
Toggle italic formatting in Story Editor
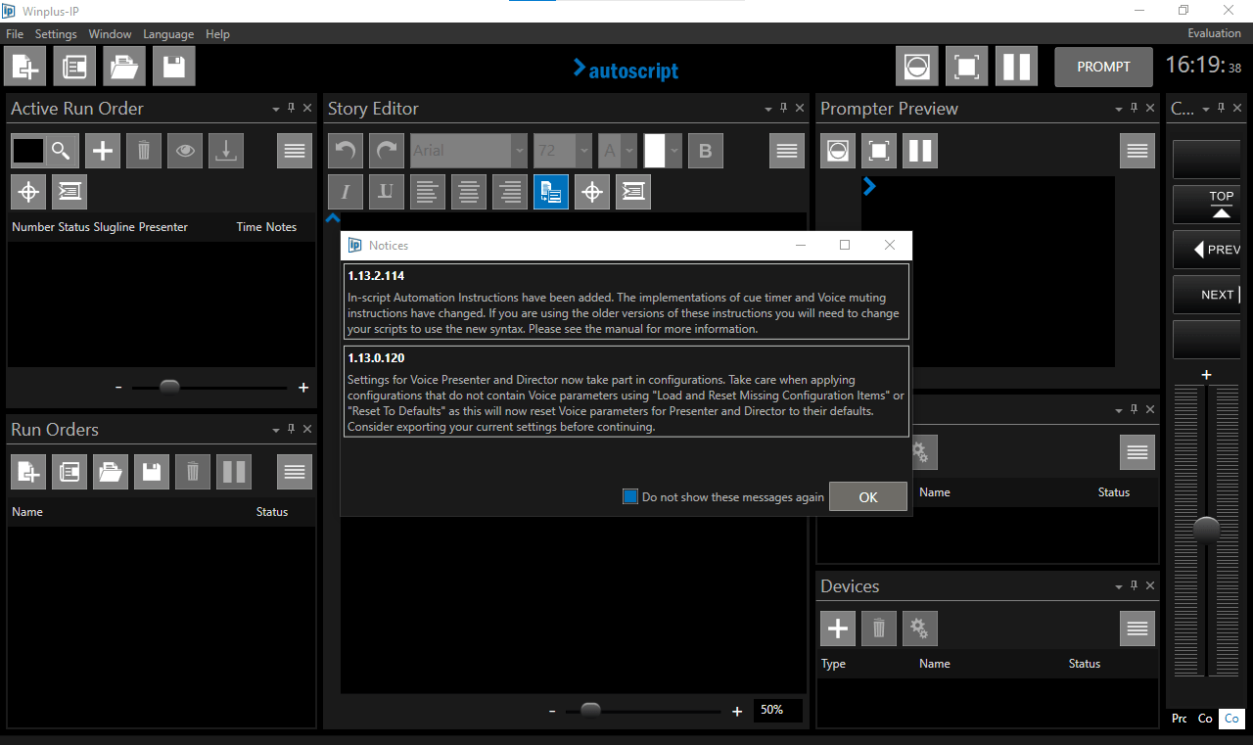[346, 192]
